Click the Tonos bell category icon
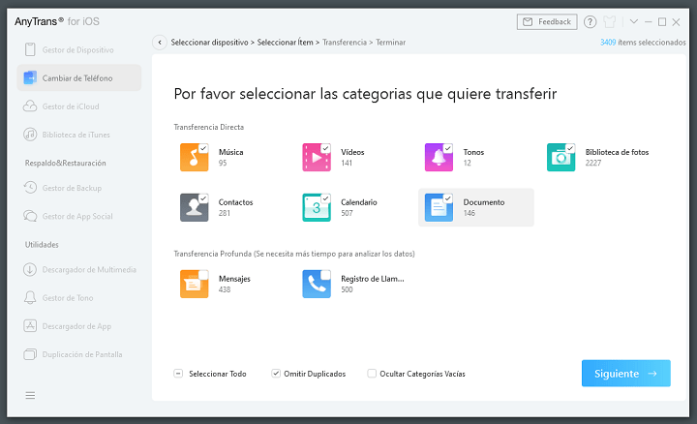Screen dimensions: 697x424 coord(439,158)
